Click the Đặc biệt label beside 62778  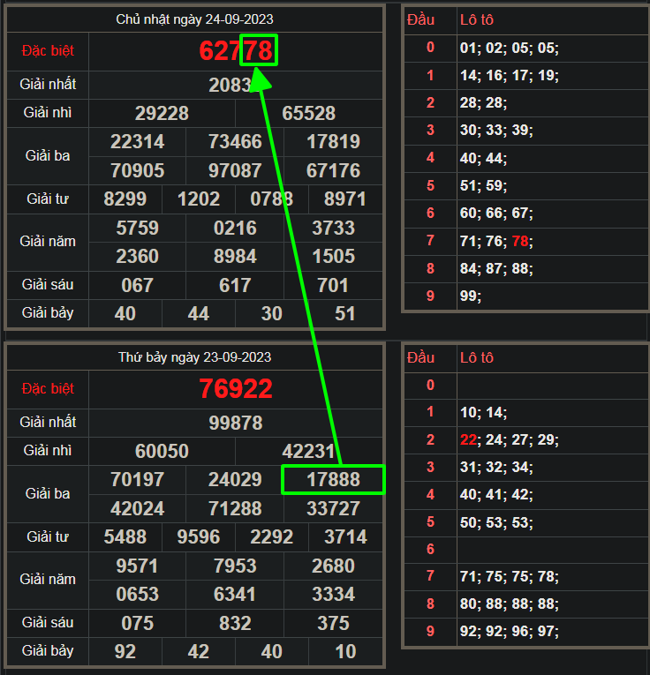click(x=48, y=51)
